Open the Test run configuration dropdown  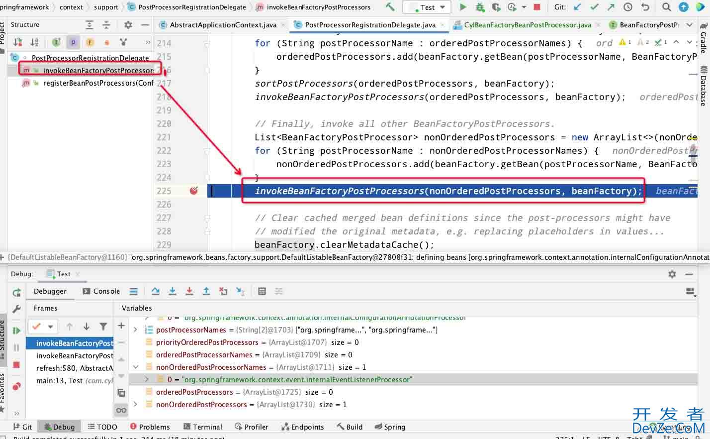(427, 7)
